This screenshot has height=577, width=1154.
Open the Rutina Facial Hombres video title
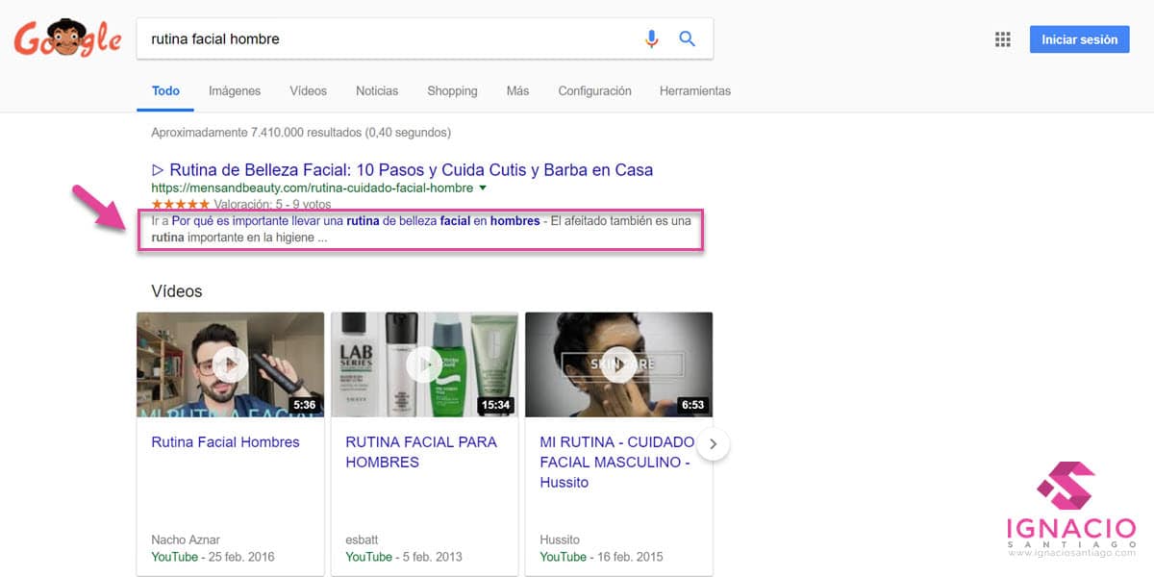(x=225, y=442)
